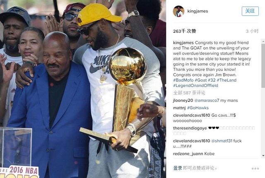This screenshot has width=265, height=178.
Task: Open the @amarasco7 mention
Action: click(x=207, y=101)
